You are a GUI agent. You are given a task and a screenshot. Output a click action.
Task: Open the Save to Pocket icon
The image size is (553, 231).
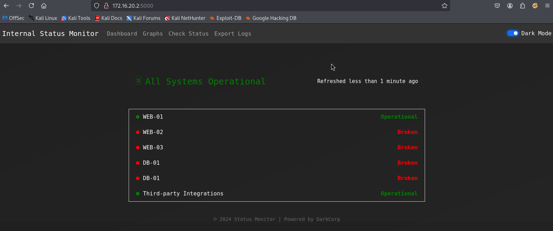497,6
